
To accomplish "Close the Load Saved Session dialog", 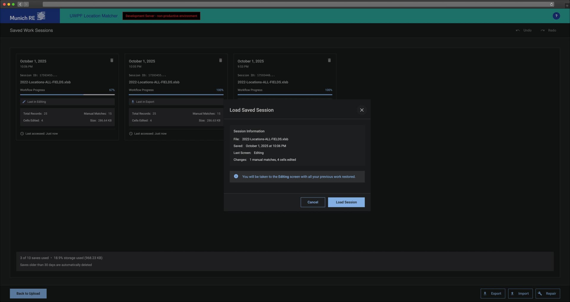I will click(362, 110).
